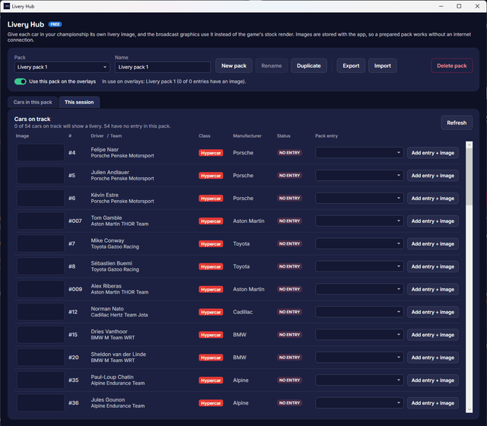Screen dimensions: 487x426
Task: Open pack entry dropdown for #20 Sheldon van der Linde
Action: pos(359,358)
